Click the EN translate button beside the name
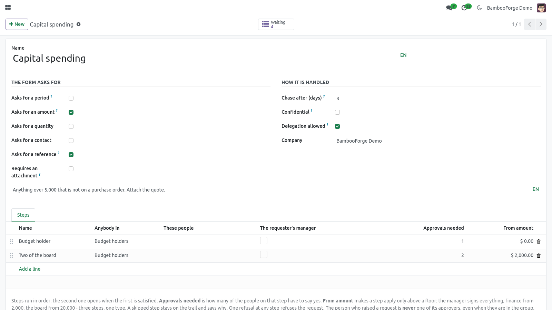 [x=403, y=55]
